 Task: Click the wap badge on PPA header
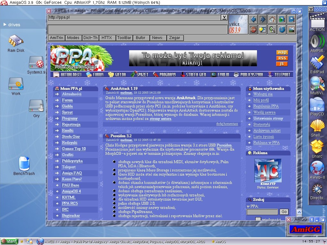click(282, 52)
